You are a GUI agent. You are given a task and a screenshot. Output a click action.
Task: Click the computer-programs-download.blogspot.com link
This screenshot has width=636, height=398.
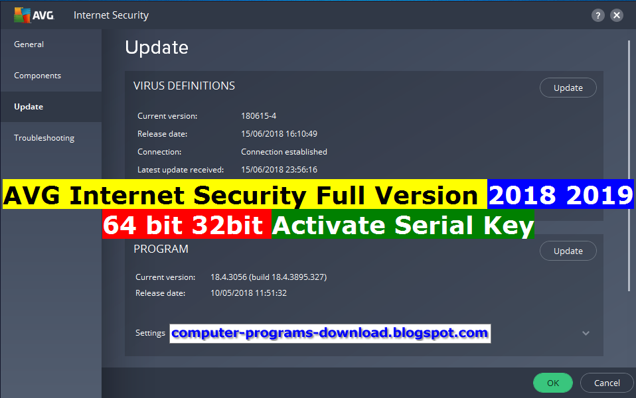pyautogui.click(x=330, y=333)
